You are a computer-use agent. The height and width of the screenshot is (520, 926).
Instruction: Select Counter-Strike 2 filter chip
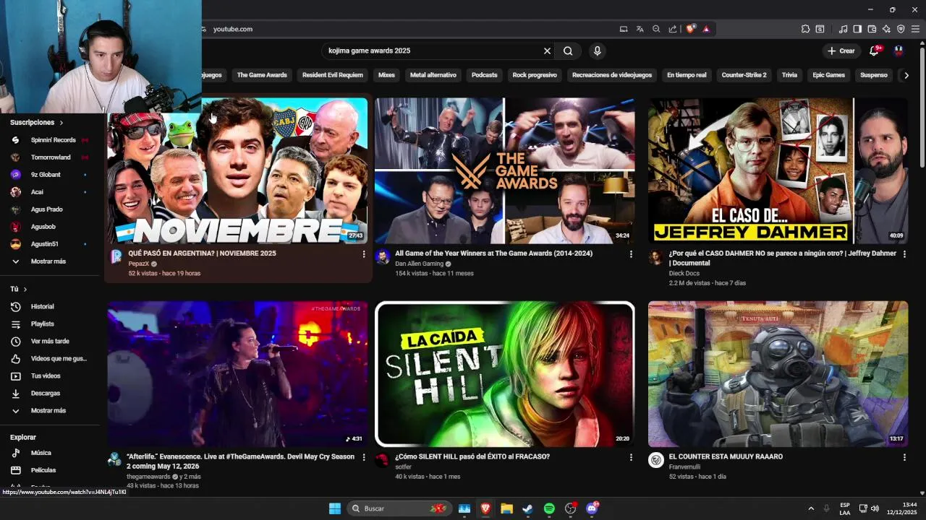coord(744,75)
